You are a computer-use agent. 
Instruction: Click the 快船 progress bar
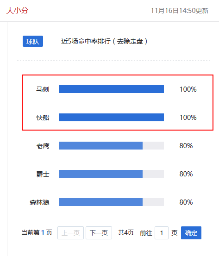(x=111, y=118)
